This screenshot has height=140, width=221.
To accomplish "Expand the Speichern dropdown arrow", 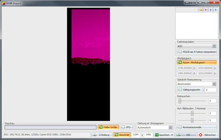I will (x=172, y=135).
